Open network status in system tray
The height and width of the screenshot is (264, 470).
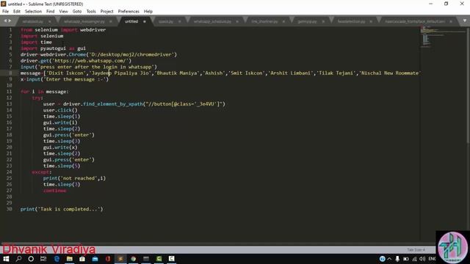tap(414, 259)
